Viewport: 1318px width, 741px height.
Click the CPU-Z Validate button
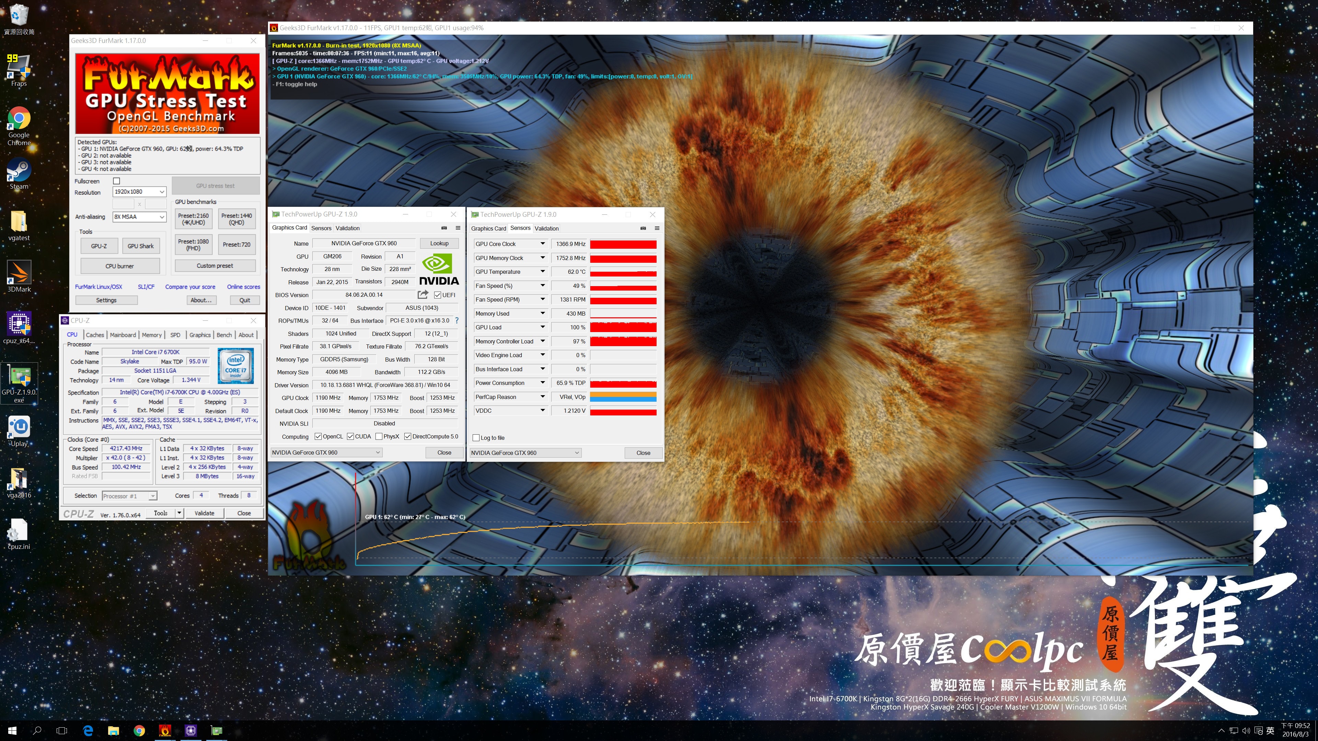pyautogui.click(x=204, y=513)
